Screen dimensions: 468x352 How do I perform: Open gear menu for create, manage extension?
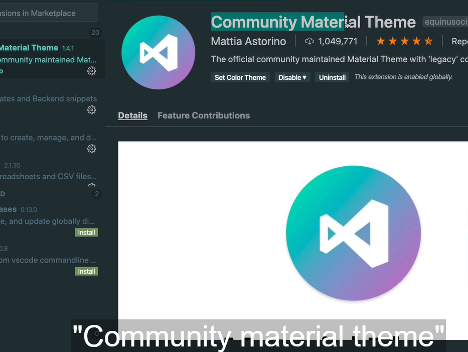[x=92, y=149]
